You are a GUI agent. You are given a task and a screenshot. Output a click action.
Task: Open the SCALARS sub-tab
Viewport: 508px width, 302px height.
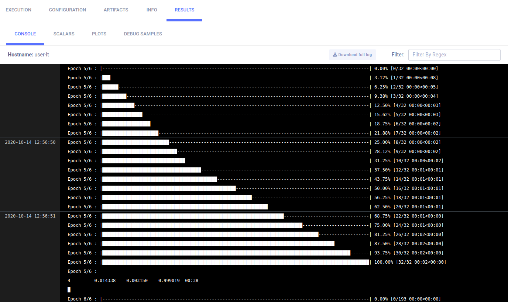coord(64,34)
